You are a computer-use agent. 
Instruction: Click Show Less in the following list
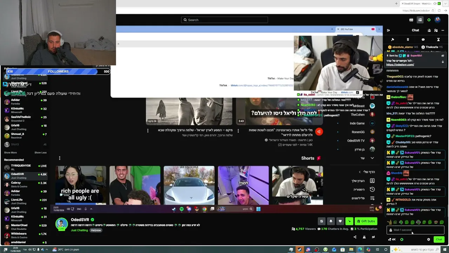[x=40, y=153]
